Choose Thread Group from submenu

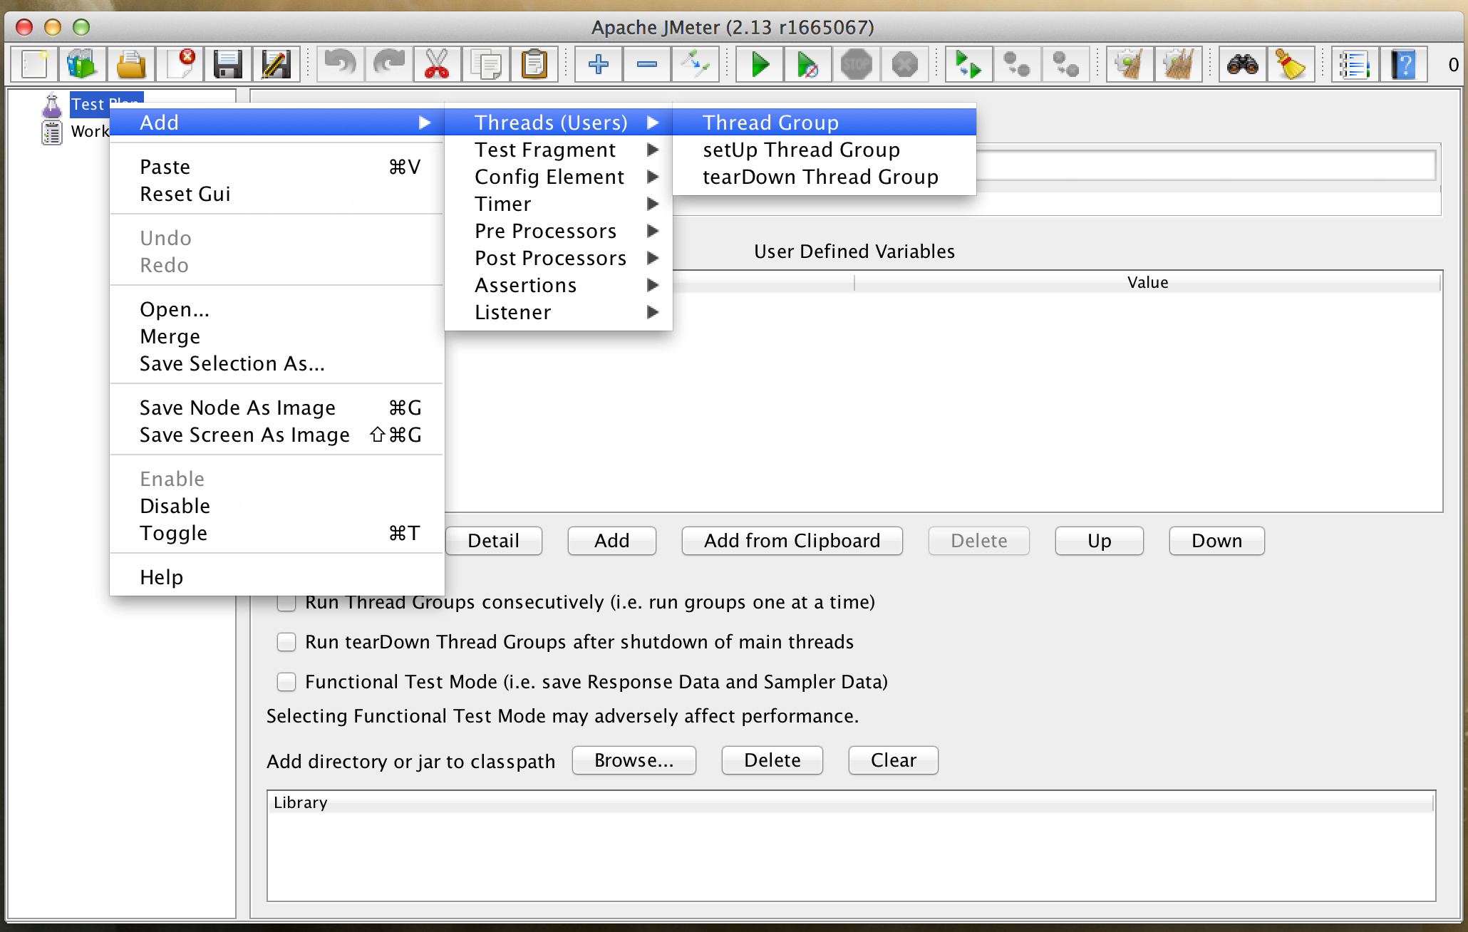pyautogui.click(x=825, y=123)
